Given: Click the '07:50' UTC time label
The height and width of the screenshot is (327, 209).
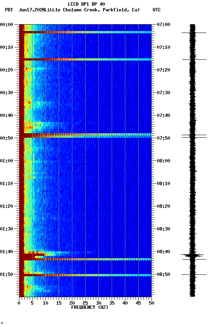Looking at the screenshot, I should (x=164, y=138).
